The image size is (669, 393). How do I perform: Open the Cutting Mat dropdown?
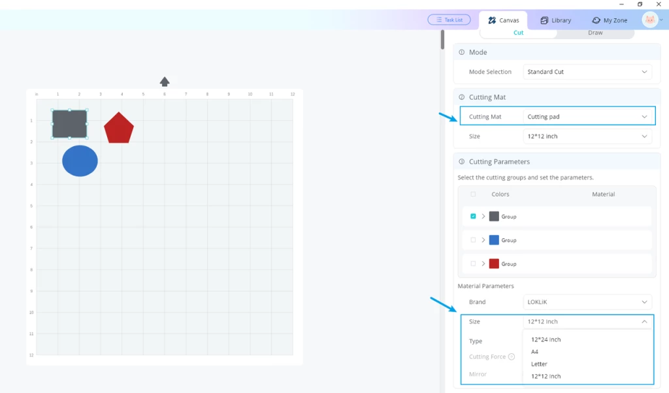pos(587,116)
